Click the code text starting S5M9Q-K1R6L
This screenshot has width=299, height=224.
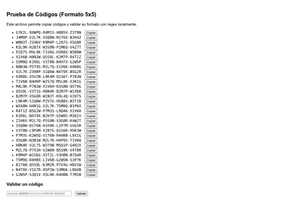click(x=48, y=62)
